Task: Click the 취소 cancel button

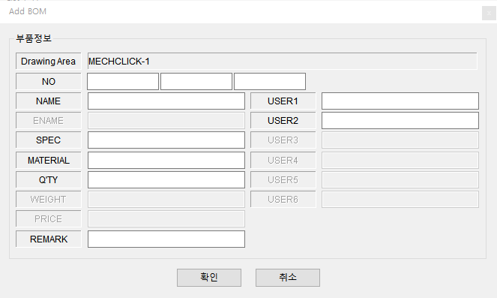Action: [288, 278]
